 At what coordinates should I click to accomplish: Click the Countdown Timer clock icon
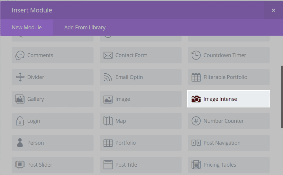point(196,55)
